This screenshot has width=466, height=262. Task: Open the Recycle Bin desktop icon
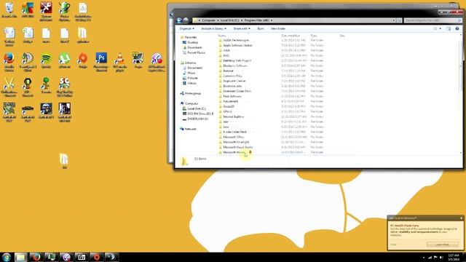pyautogui.click(x=9, y=10)
